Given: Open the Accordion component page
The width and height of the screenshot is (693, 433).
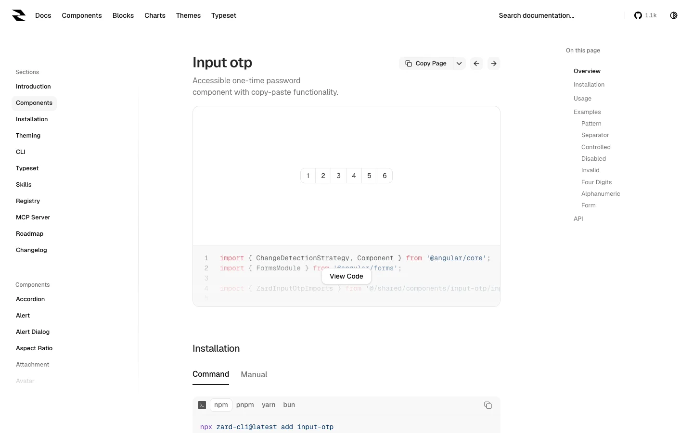Looking at the screenshot, I should (x=30, y=299).
